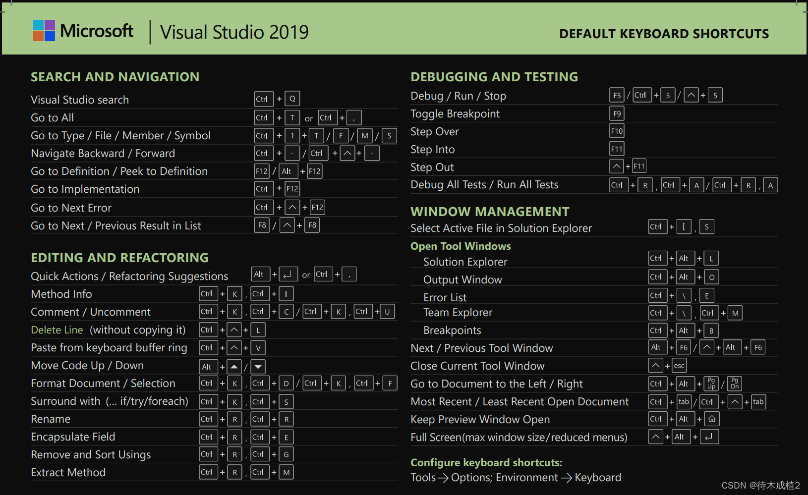Click 'Tools → Options; Environment → Keyboard' text
Image resolution: width=808 pixels, height=495 pixels.
pos(516,478)
